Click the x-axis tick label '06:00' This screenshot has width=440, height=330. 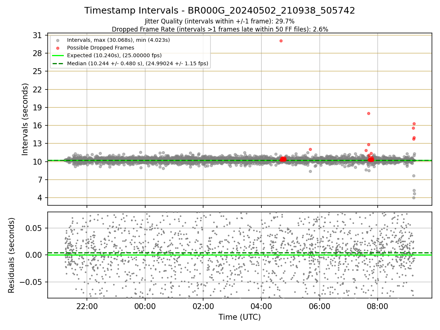(320, 306)
